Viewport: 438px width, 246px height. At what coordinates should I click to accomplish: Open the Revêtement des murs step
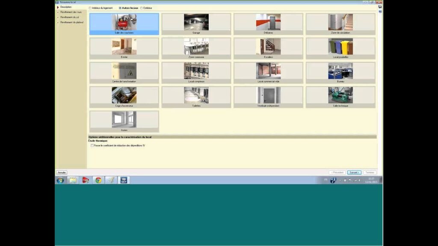71,12
